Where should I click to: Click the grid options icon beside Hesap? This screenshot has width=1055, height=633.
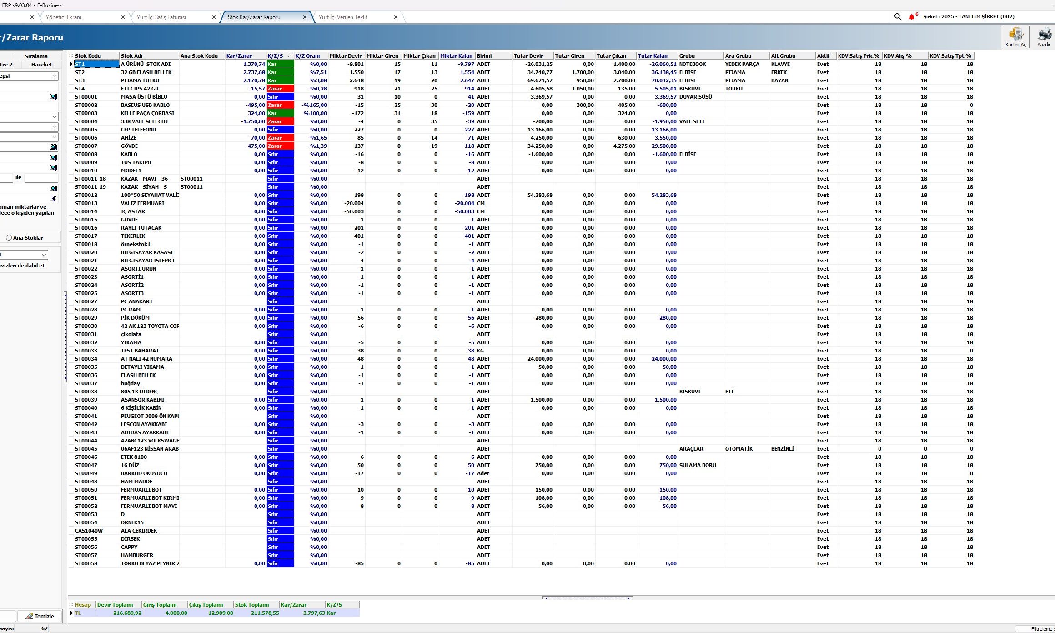[x=71, y=605]
